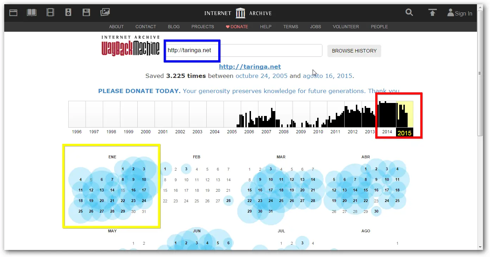Open the April 30 capture

click(x=376, y=212)
